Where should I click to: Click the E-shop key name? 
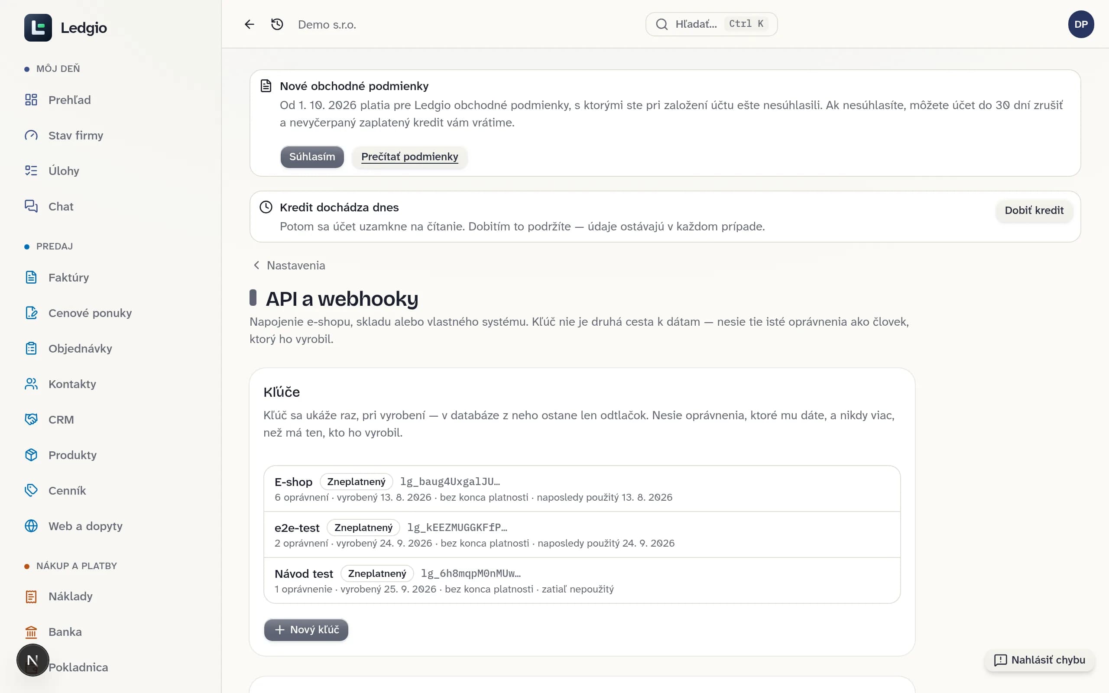point(293,482)
